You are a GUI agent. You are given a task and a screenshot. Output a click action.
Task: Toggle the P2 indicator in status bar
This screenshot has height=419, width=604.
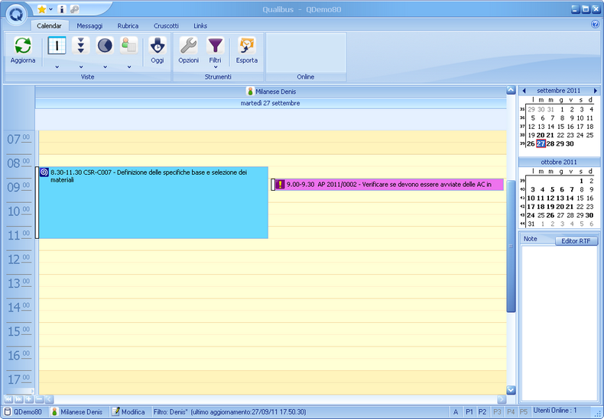tap(482, 411)
